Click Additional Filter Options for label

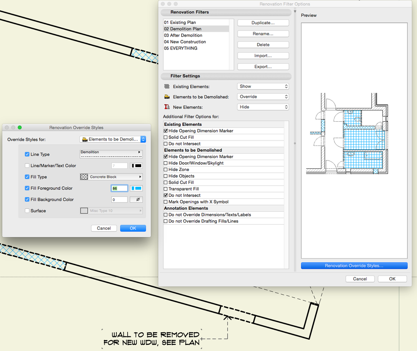[191, 117]
